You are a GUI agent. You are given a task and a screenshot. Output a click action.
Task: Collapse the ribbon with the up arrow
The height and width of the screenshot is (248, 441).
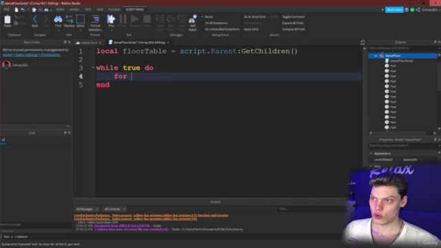coord(382,10)
